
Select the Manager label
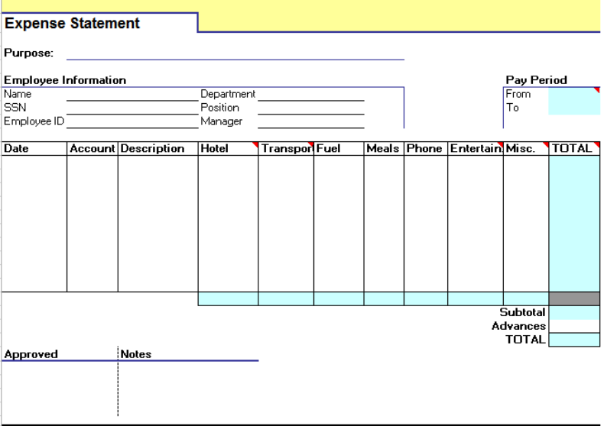pos(222,121)
